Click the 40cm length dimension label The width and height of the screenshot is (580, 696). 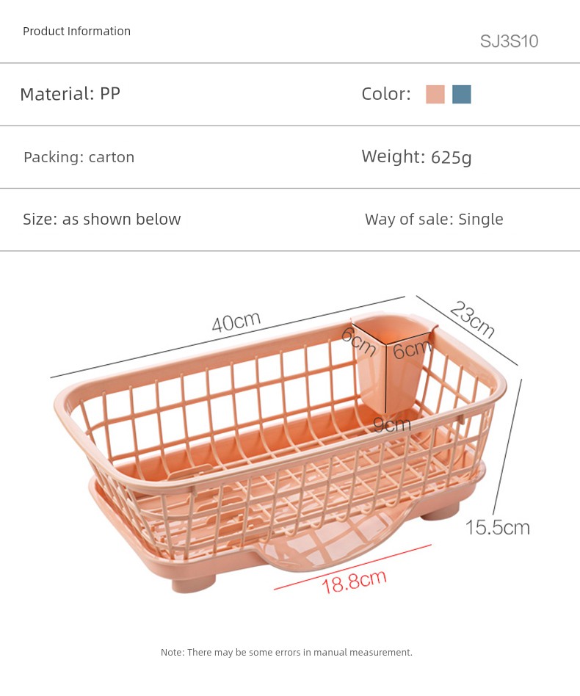236,322
